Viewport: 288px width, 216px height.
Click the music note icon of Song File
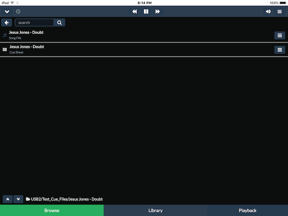[x=5, y=35]
